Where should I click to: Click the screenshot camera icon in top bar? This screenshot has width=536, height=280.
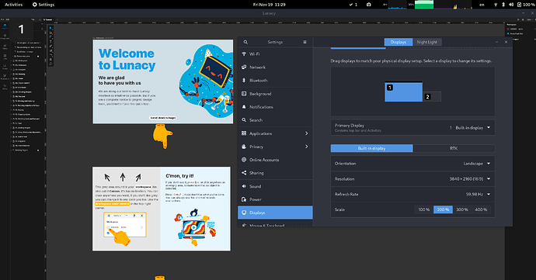tap(368, 5)
